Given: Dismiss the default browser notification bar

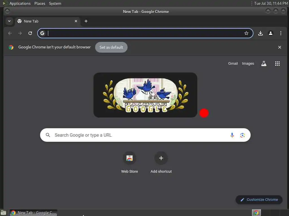Looking at the screenshot, I should pyautogui.click(x=280, y=47).
